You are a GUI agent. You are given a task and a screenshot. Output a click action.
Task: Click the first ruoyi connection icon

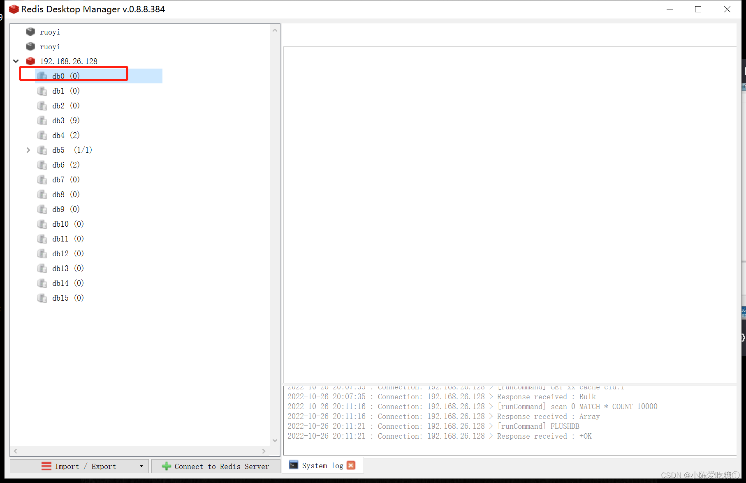pos(30,32)
